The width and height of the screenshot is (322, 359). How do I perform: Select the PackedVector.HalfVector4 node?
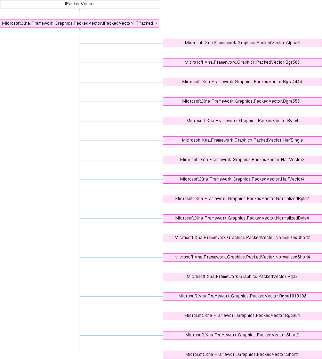point(242,179)
